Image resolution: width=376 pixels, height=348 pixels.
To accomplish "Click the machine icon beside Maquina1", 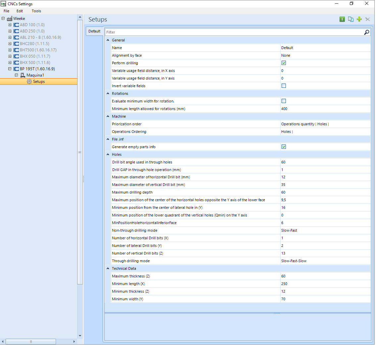I will (x=23, y=75).
